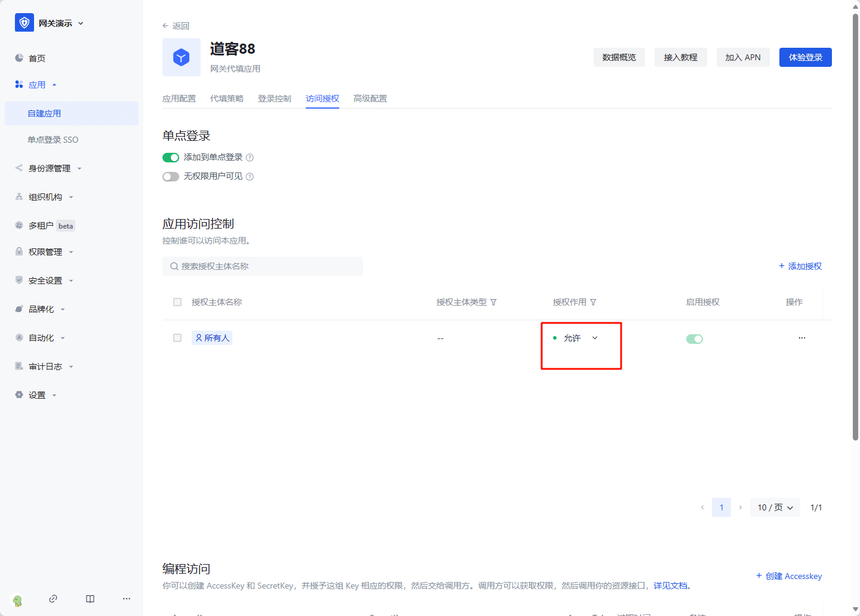The width and height of the screenshot is (860, 616).
Task: Open the 10 / 页 page size dropdown
Action: click(775, 507)
